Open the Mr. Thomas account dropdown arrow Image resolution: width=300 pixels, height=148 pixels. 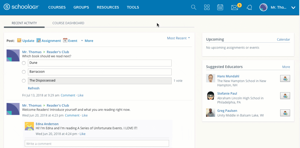click(x=293, y=8)
